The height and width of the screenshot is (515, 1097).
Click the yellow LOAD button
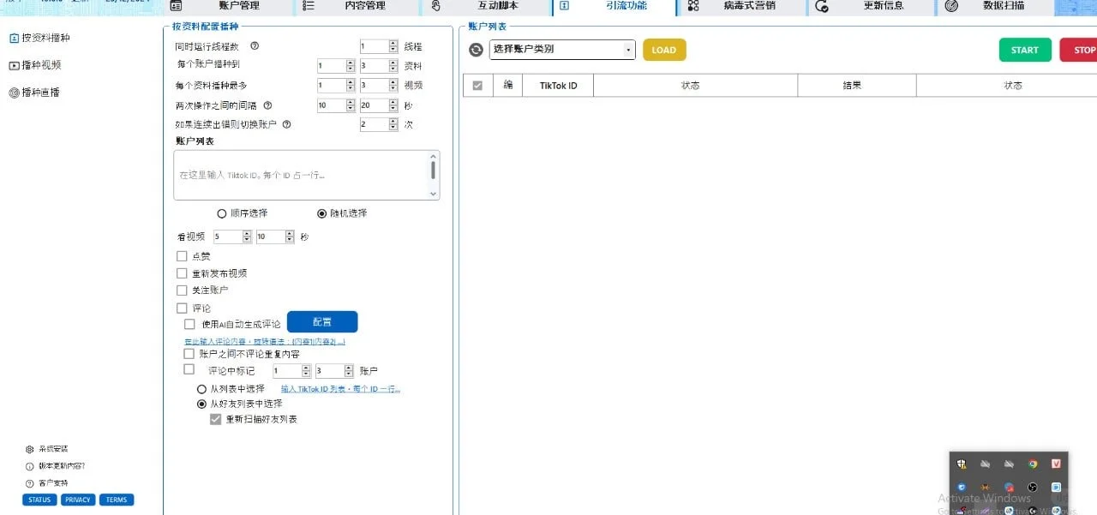pyautogui.click(x=663, y=50)
